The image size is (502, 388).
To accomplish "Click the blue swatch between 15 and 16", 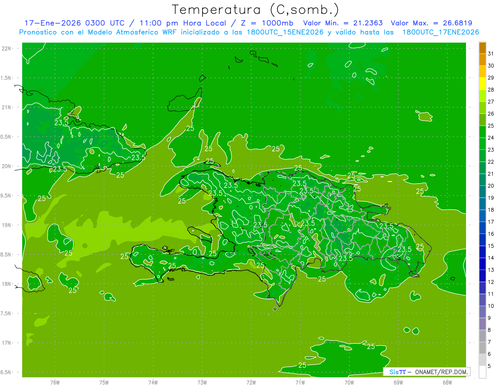I will click(482, 240).
